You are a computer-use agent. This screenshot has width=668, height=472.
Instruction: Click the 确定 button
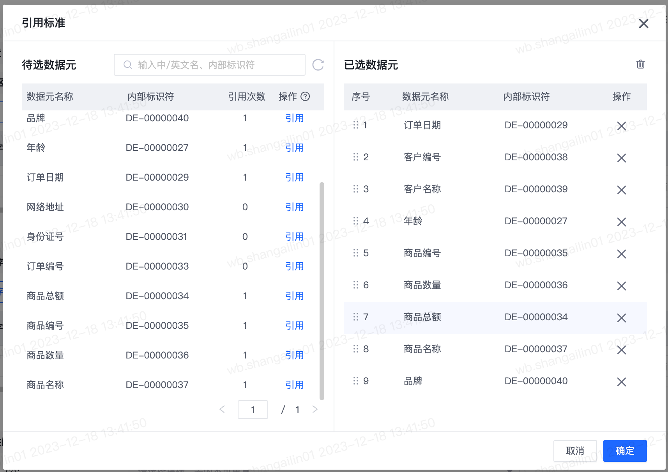tap(625, 451)
